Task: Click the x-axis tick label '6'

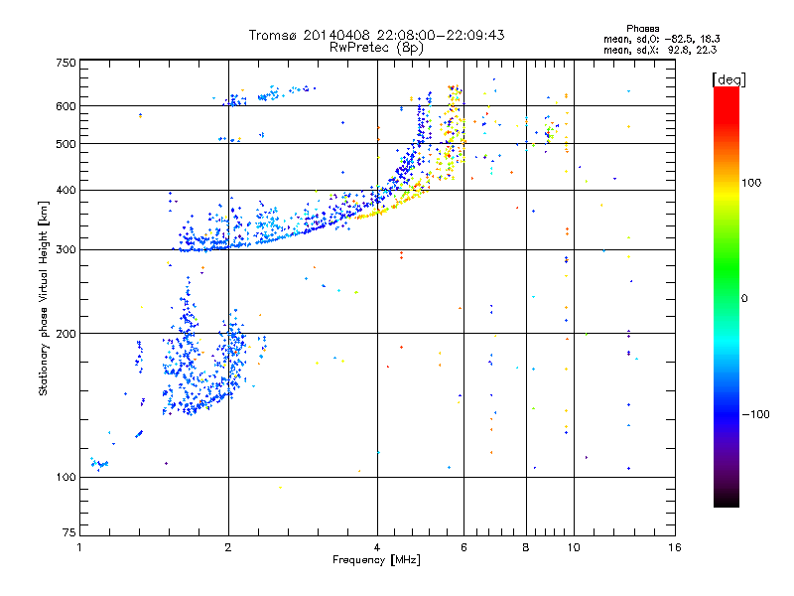Action: click(x=463, y=547)
